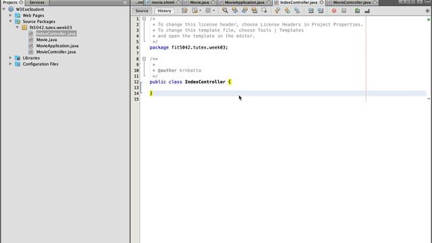Select IndexController.java in project tree

56,34
